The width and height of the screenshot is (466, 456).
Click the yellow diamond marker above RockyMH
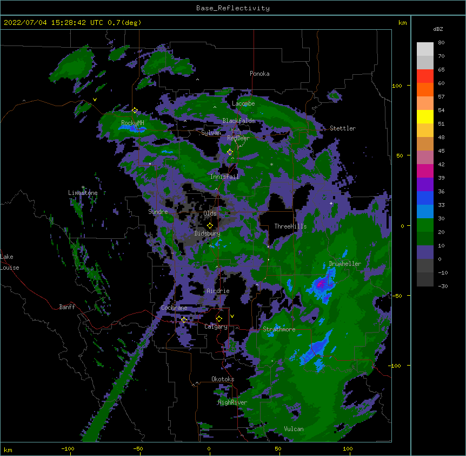(135, 110)
